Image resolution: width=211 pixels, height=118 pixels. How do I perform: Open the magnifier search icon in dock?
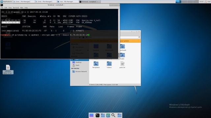tap(113, 115)
